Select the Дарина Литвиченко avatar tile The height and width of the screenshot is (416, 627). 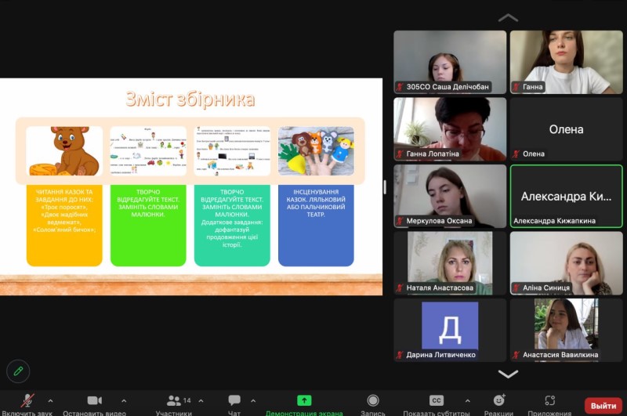(x=450, y=330)
